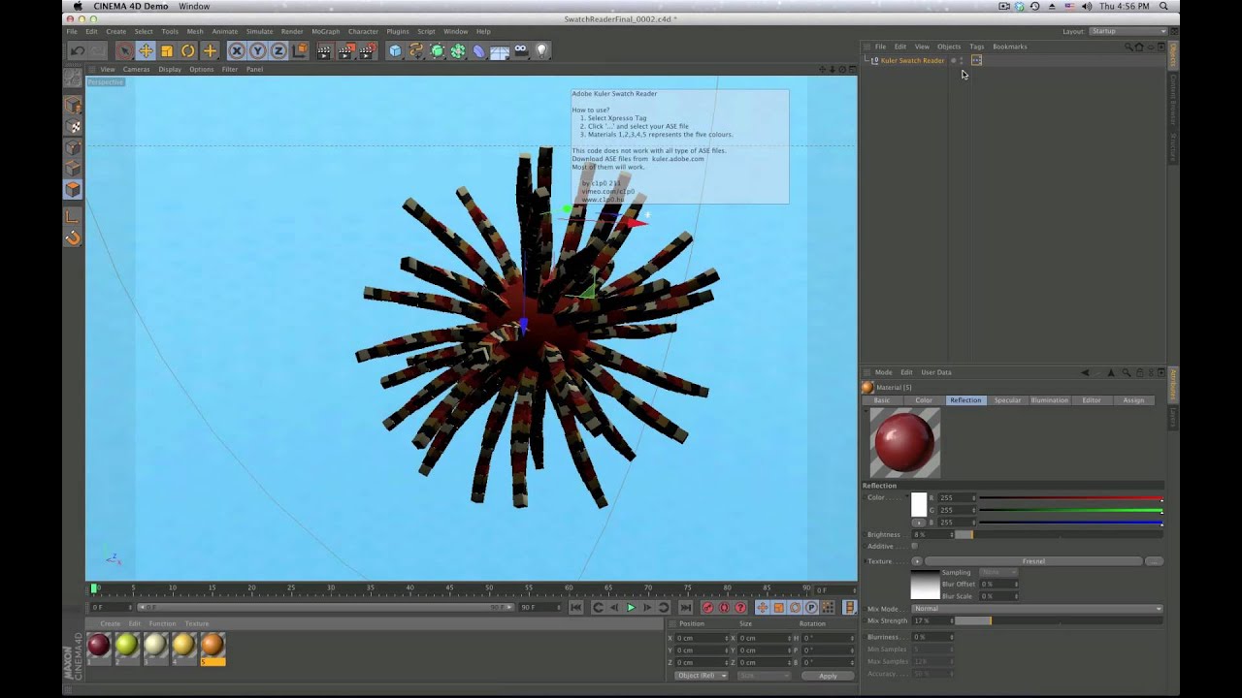Switch to the Color material tab
Screen dimensions: 1242x698
(x=924, y=400)
